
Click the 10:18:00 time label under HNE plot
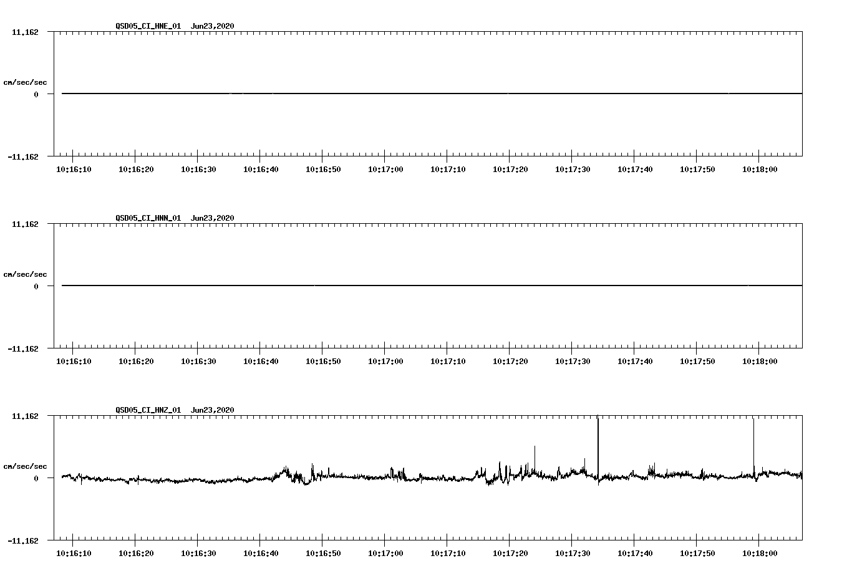coord(760,170)
